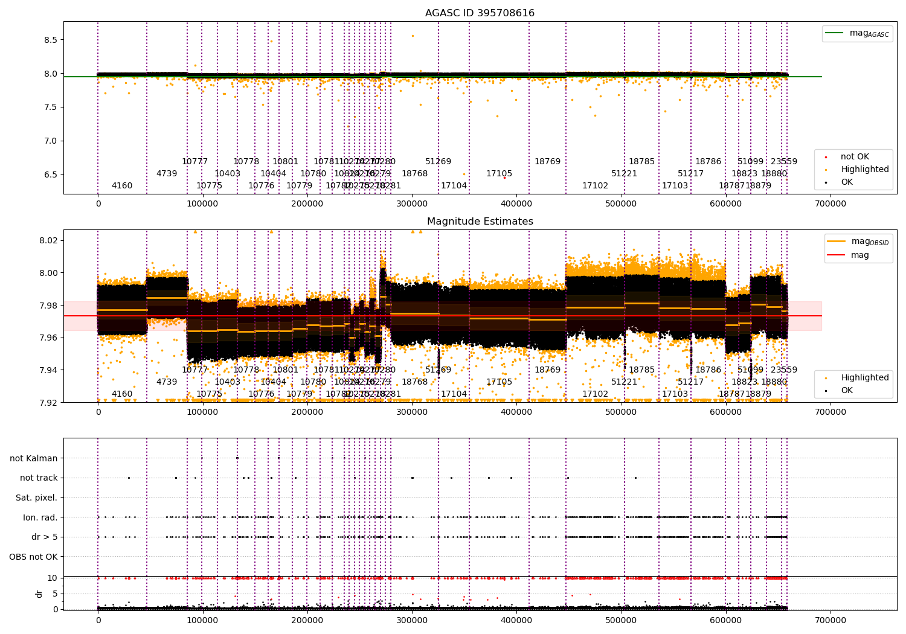Viewport: 906px width, 634px height.
Task: Select 'Highlighted' legend entry in top AGASC plot
Action: [x=864, y=170]
